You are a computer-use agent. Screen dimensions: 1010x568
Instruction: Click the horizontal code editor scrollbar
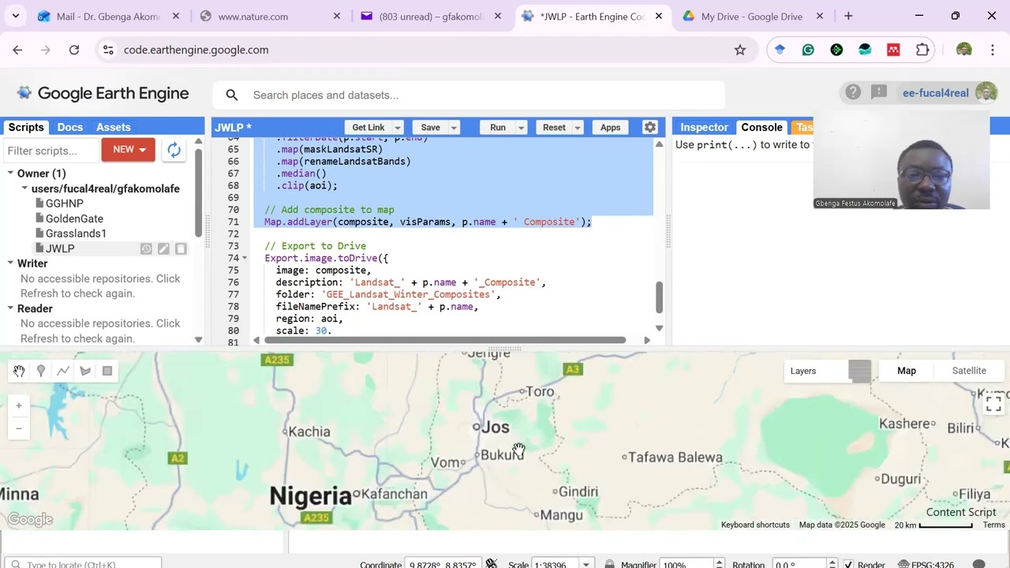pyautogui.click(x=446, y=340)
